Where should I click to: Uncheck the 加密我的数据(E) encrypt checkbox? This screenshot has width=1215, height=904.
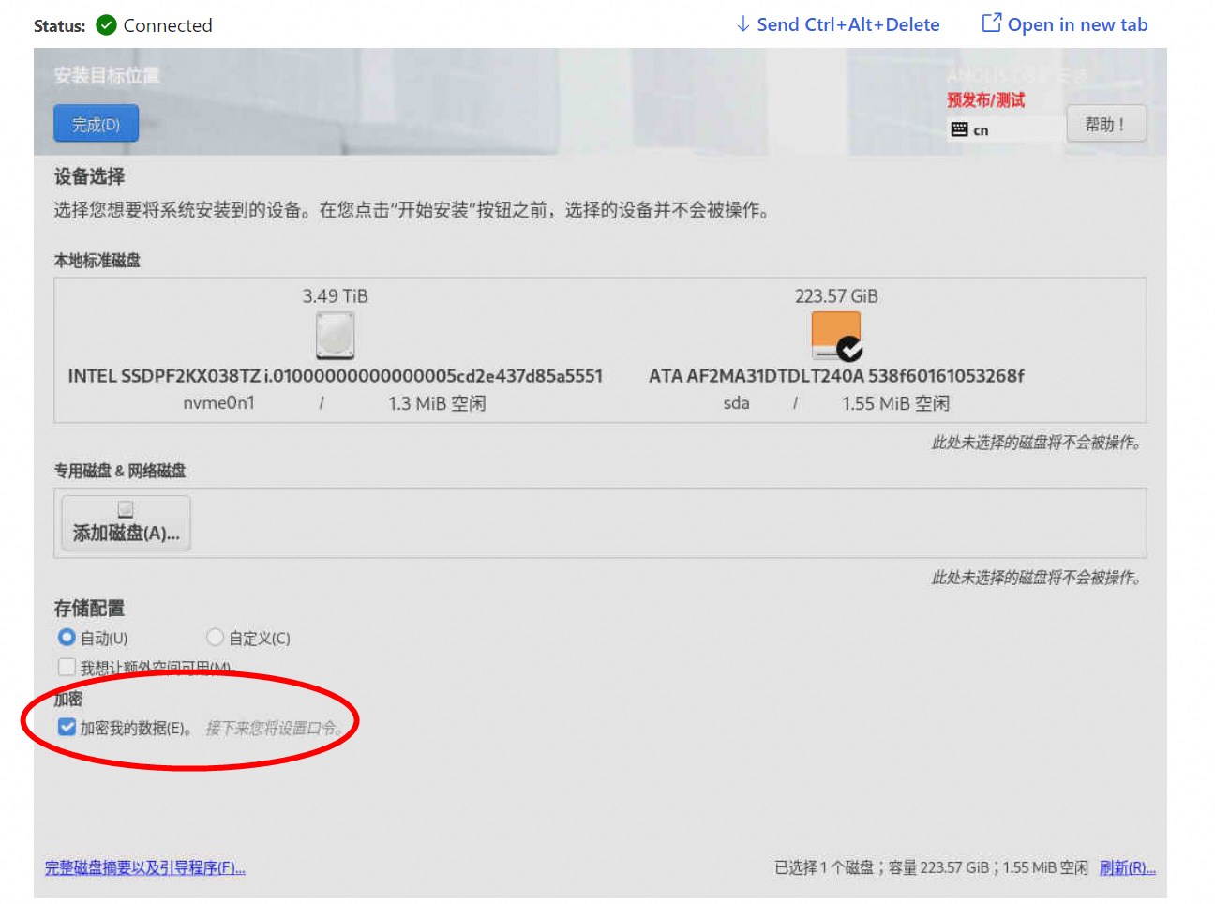67,727
